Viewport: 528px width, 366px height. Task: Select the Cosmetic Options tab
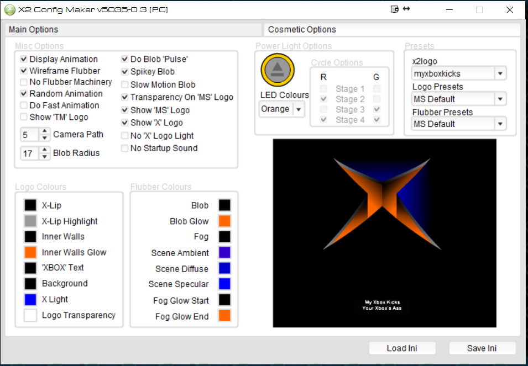pos(393,30)
